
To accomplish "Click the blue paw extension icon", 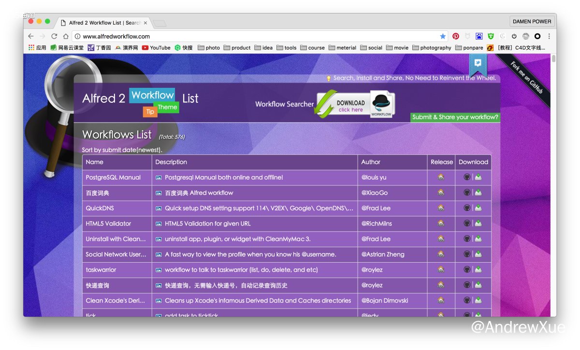I will click(479, 36).
